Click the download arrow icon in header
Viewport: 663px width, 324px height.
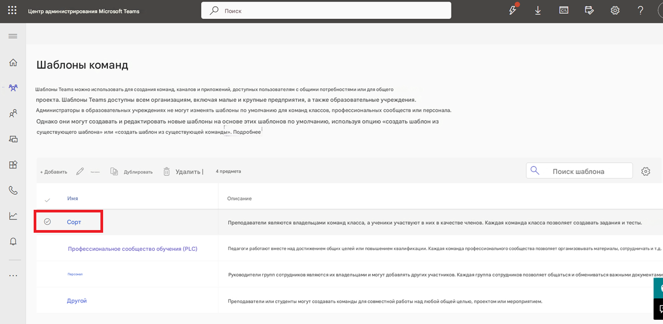pos(538,11)
